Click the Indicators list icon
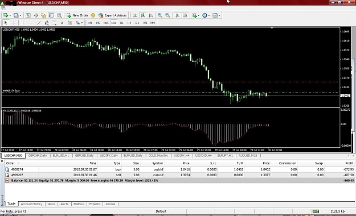The height and width of the screenshot is (216, 356). (x=195, y=15)
